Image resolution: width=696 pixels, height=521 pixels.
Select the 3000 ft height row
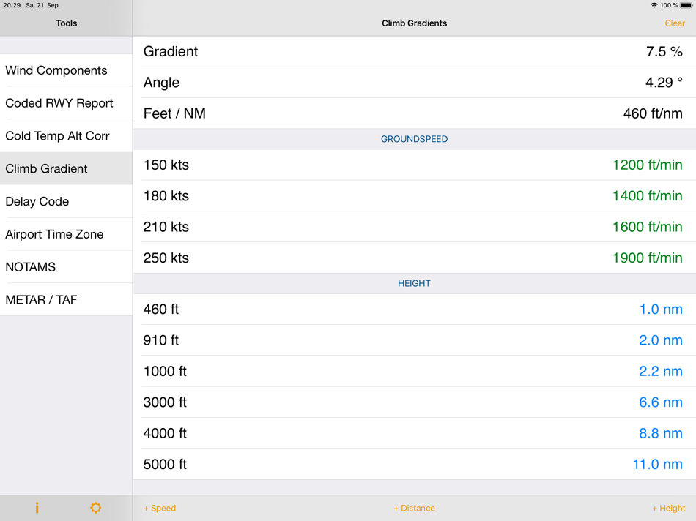(x=414, y=402)
